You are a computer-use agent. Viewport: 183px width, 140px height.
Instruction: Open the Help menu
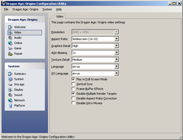pyautogui.click(x=59, y=9)
